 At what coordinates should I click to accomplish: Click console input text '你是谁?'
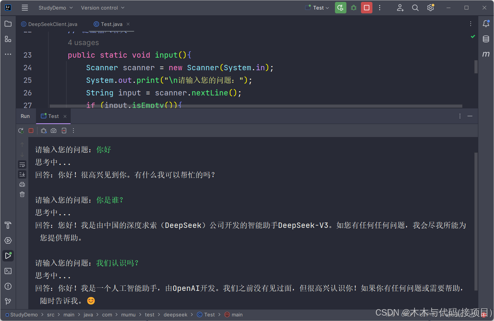(x=110, y=200)
